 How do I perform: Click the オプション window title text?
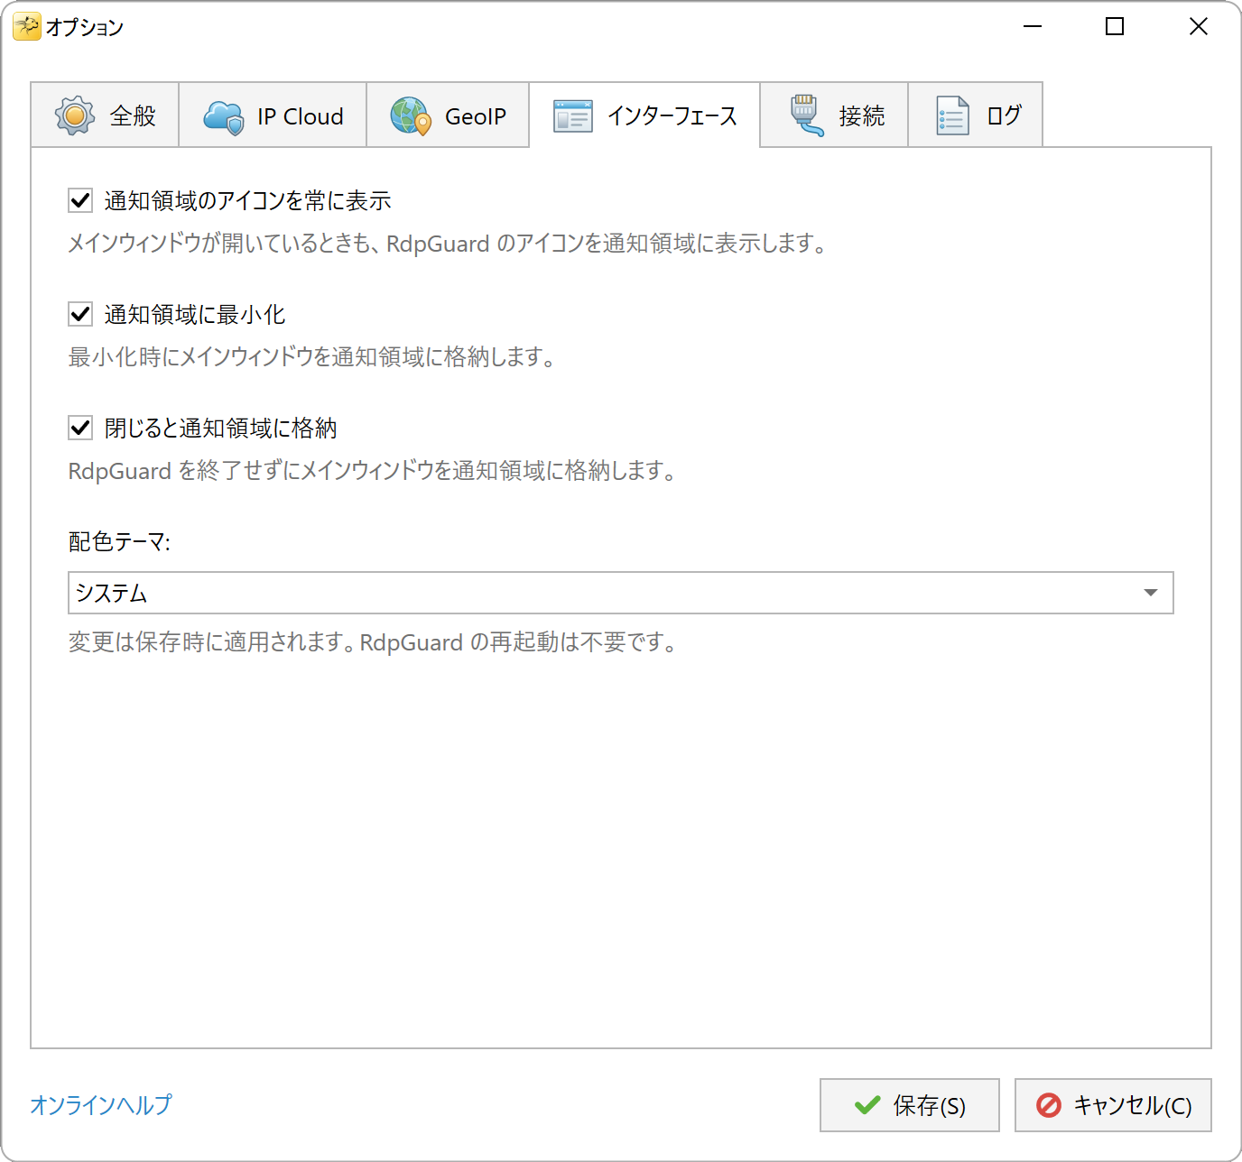[x=84, y=27]
